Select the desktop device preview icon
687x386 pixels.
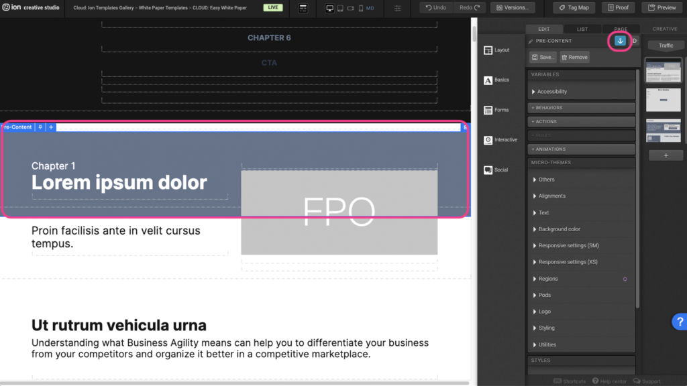329,8
